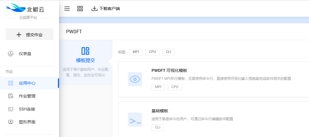Click the MPI tag in 标签 row
Screen dimensions: 309x137
(x=136, y=52)
